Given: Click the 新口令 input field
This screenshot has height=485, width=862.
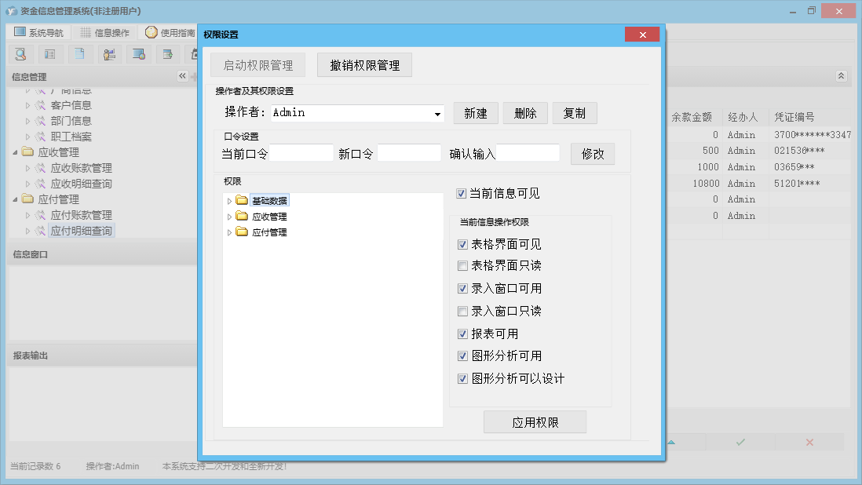Looking at the screenshot, I should coord(409,153).
